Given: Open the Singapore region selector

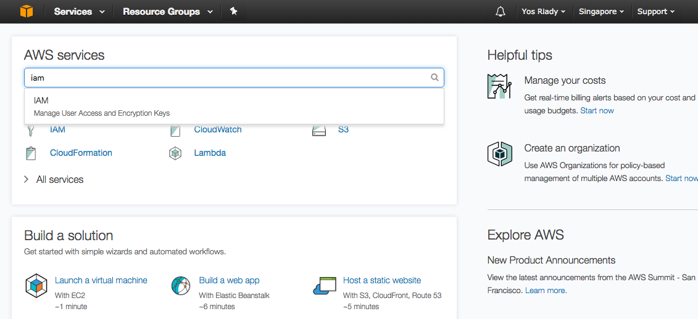Looking at the screenshot, I should point(601,12).
